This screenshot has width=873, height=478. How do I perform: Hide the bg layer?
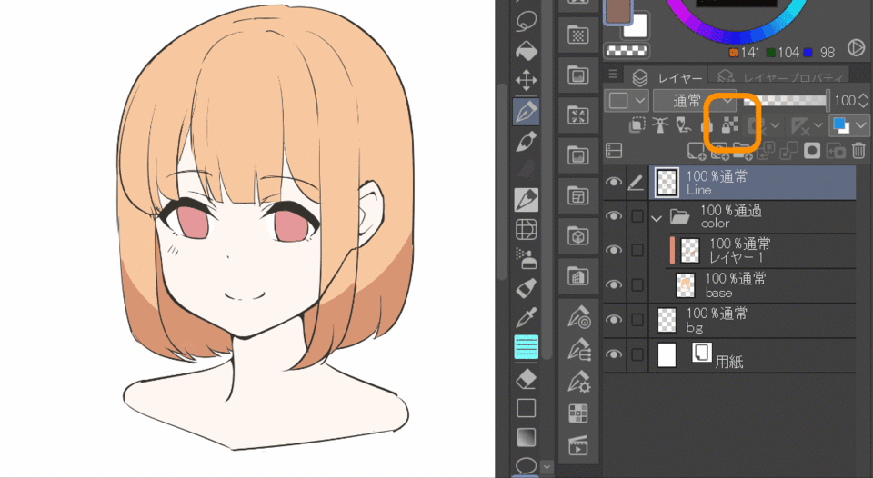(614, 319)
